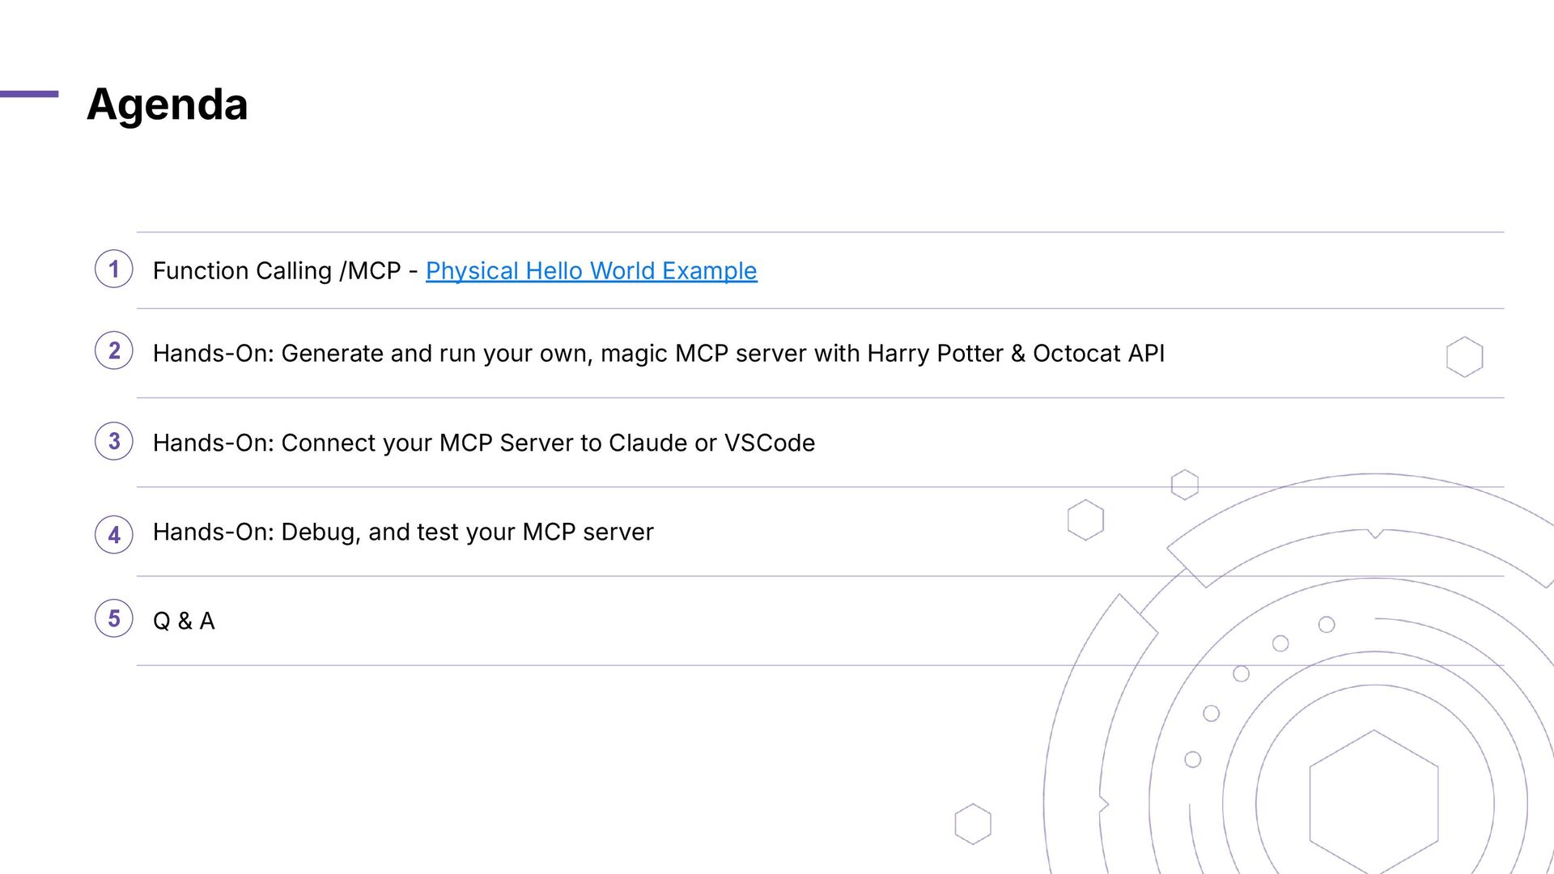Click the circled number 1 badge

pos(114,269)
